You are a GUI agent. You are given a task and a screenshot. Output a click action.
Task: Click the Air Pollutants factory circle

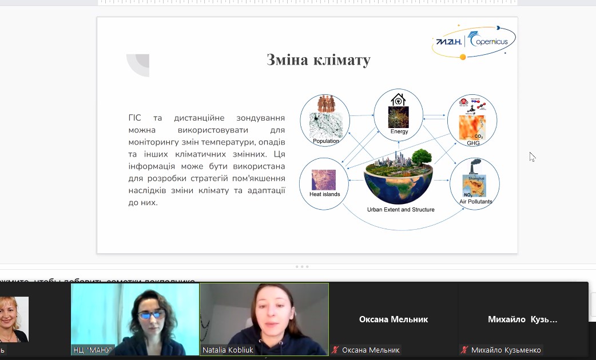pyautogui.click(x=475, y=183)
